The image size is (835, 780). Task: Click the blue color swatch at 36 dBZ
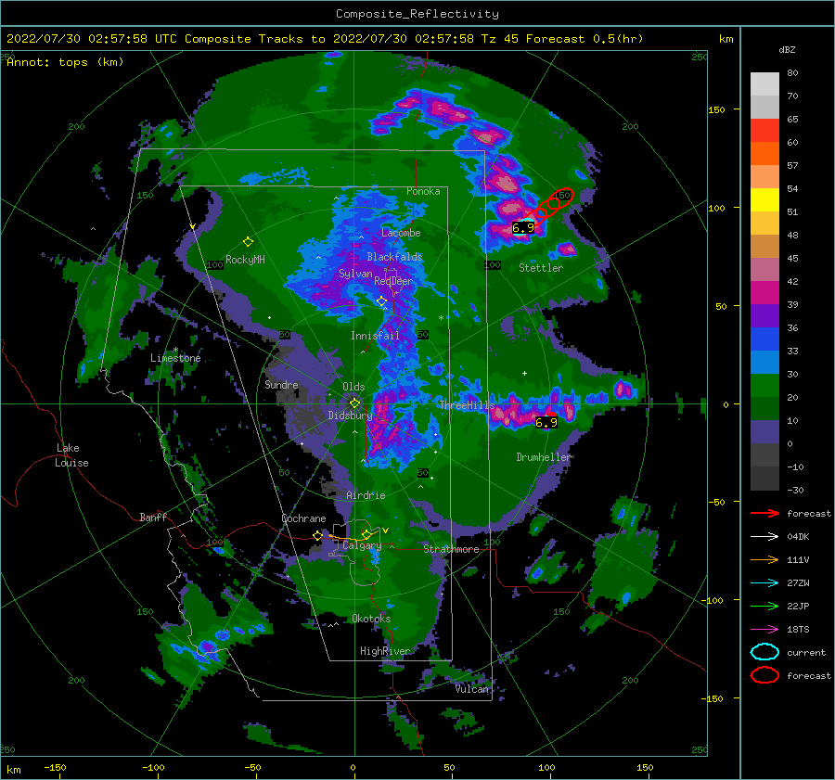pyautogui.click(x=764, y=339)
